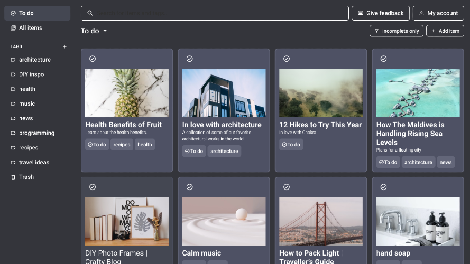Select the music tag in sidebar

tap(37, 104)
